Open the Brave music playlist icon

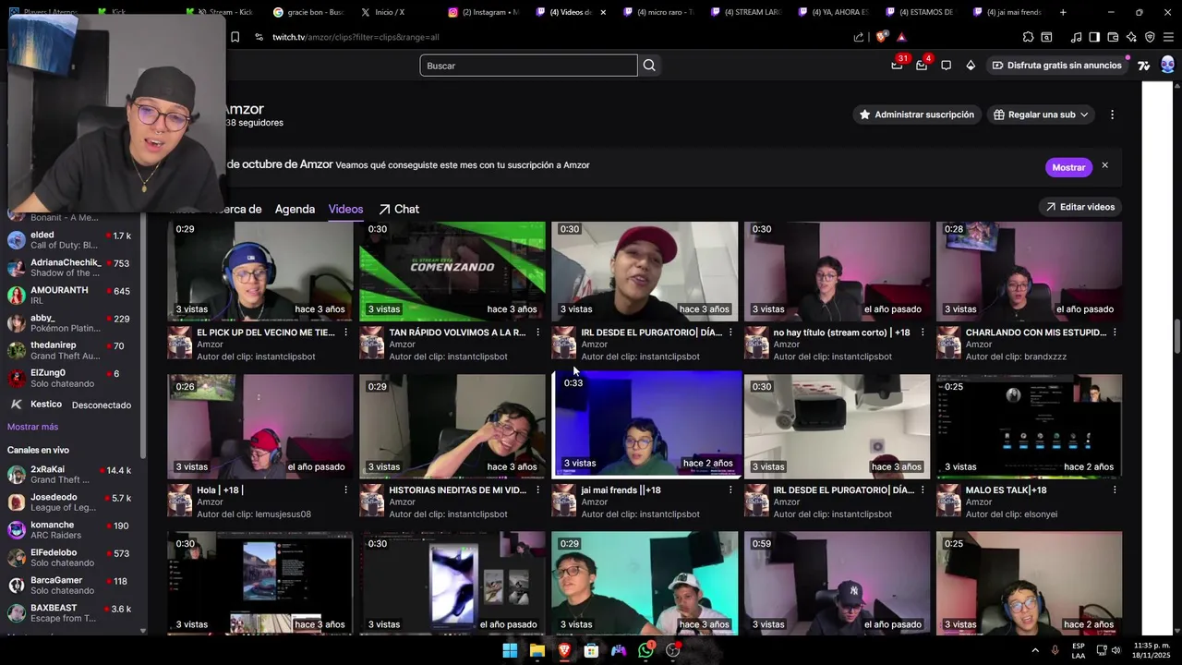coord(1076,37)
